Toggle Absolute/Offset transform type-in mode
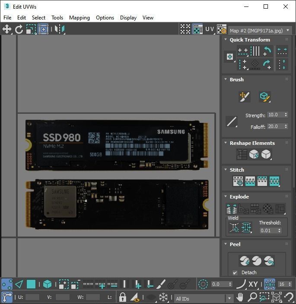This screenshot has width=296, height=304. [x=7, y=297]
